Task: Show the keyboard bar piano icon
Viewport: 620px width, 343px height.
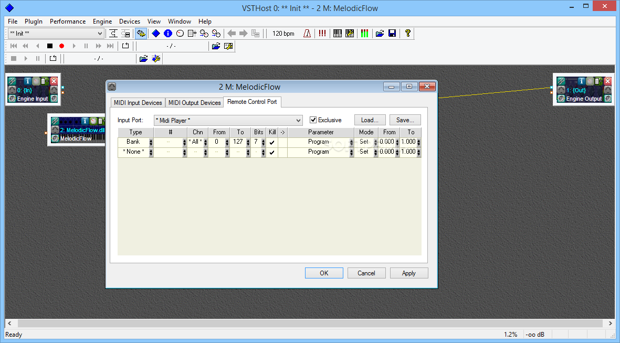Action: [337, 34]
